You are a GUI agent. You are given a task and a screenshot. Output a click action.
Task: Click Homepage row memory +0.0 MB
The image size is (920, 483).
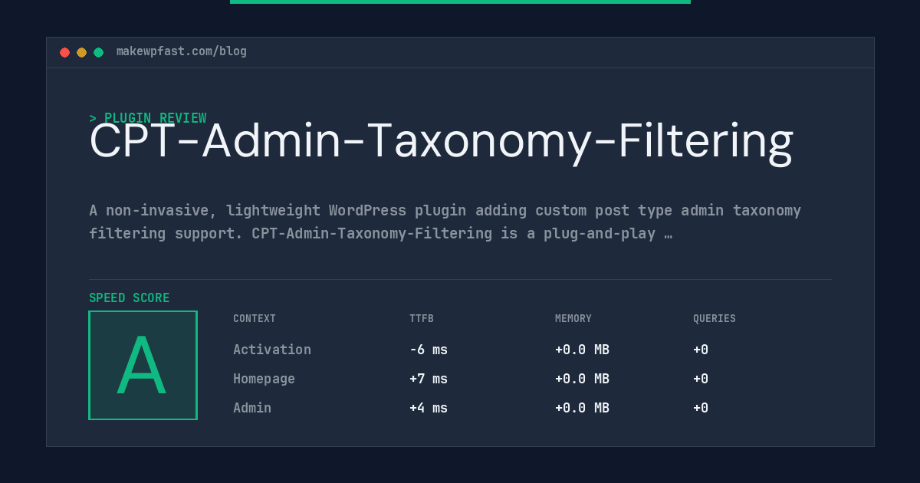(582, 379)
